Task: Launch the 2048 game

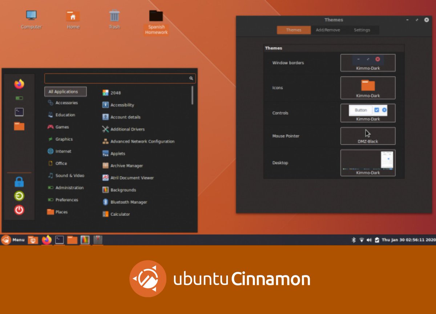Action: tap(112, 93)
